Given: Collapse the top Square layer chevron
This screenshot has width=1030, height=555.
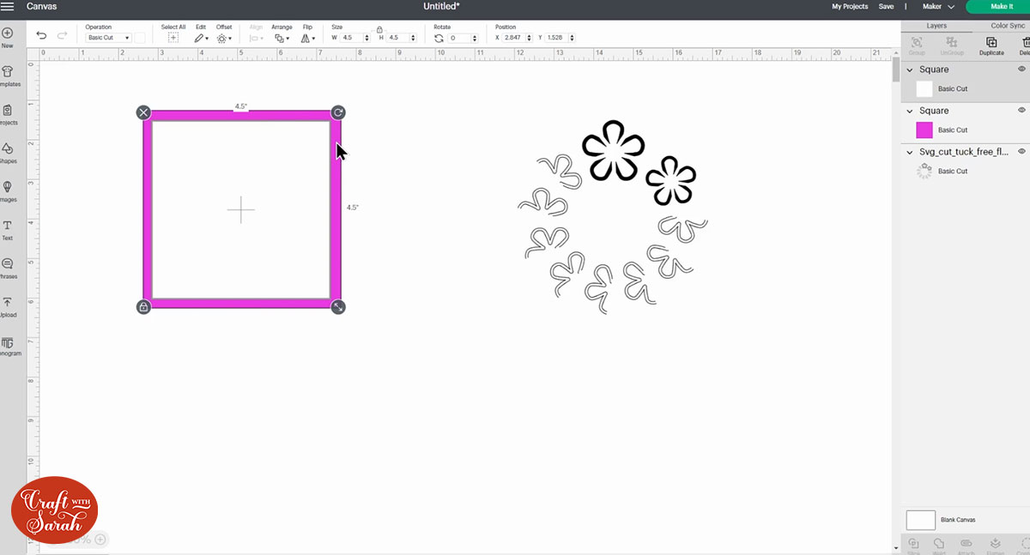Looking at the screenshot, I should click(x=909, y=69).
